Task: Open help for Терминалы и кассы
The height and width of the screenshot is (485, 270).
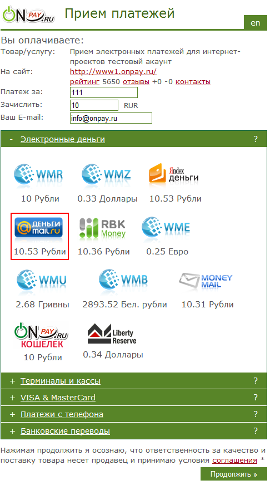Action: pyautogui.click(x=256, y=381)
